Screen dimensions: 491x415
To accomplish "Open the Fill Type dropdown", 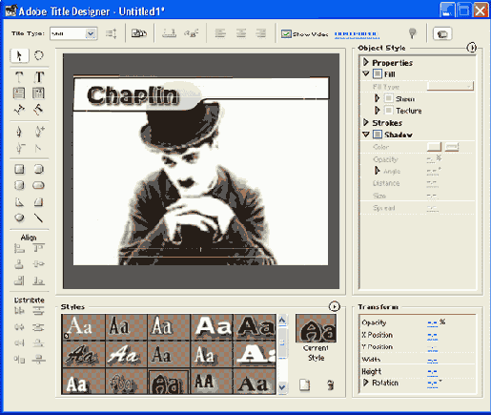I will tap(450, 86).
